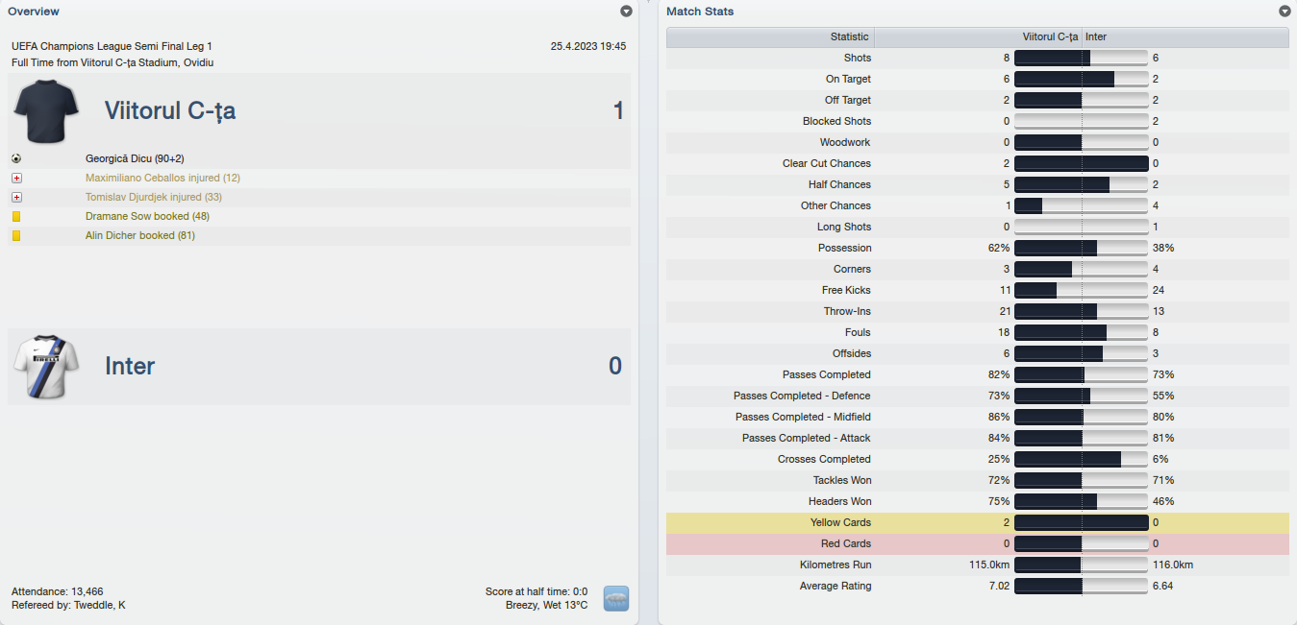Screen dimensions: 1297x625
Task: Click yellow card icon next to Alin Dicher
Action: click(x=16, y=235)
